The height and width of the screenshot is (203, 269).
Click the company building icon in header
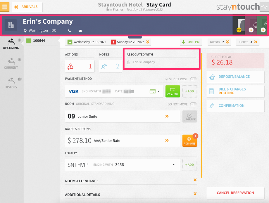point(11,25)
